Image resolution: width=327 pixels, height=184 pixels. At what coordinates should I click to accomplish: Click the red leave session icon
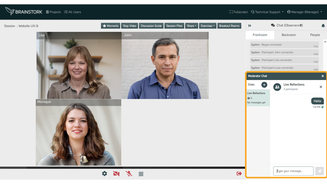coord(239,174)
